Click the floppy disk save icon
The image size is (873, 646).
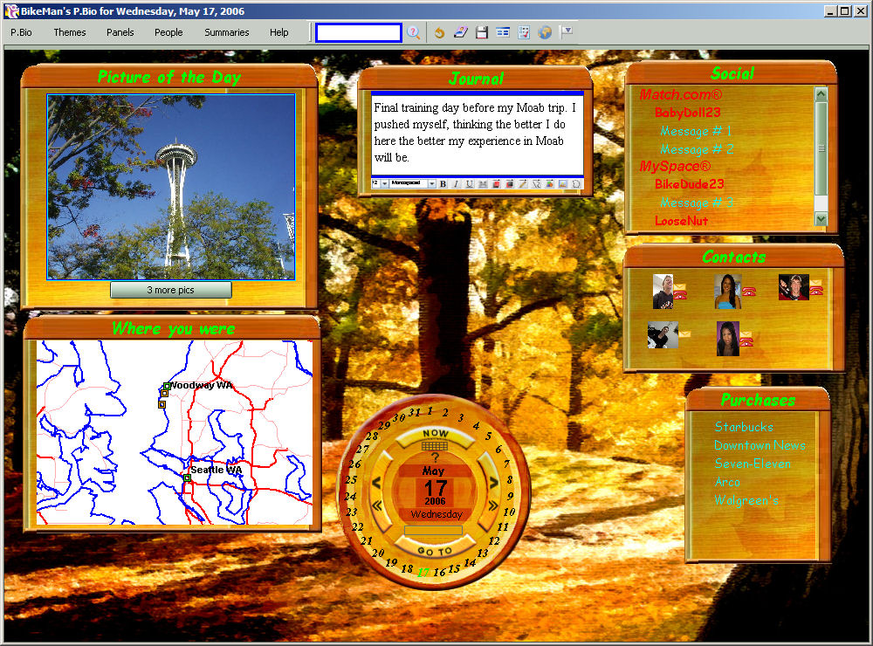click(x=482, y=32)
